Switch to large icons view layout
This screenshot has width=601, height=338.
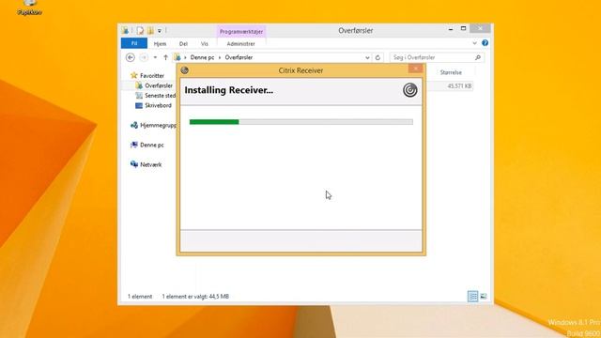tap(484, 297)
